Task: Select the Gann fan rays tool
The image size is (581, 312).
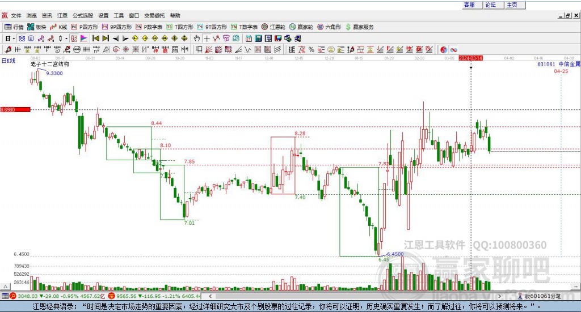Action: [208, 49]
